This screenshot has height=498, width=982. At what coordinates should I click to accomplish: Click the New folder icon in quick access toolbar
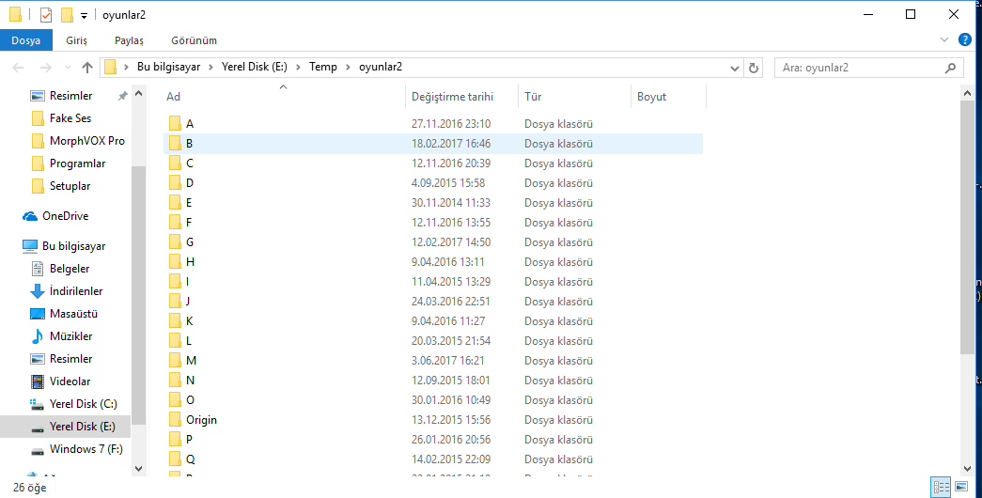click(x=67, y=14)
